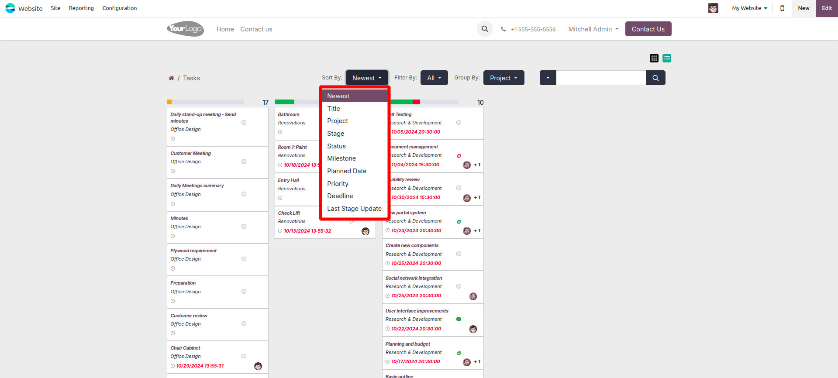This screenshot has height=378, width=838.
Task: Click the status circle on the Preparation card
Action: [x=244, y=292]
